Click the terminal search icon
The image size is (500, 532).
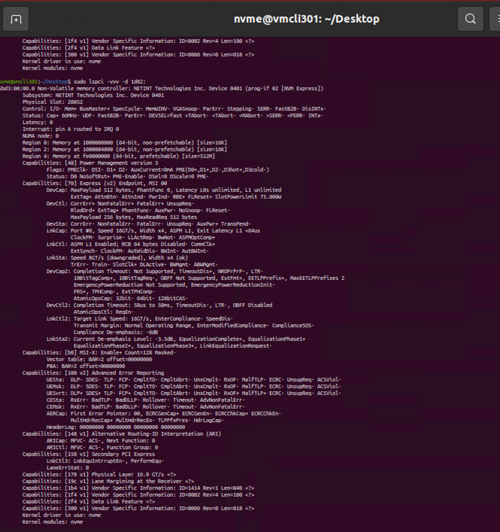click(x=471, y=19)
